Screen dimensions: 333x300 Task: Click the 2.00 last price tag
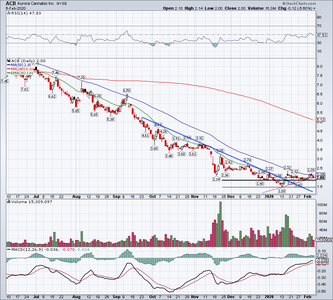click(320, 178)
